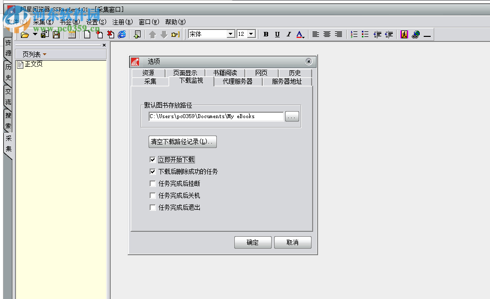The height and width of the screenshot is (299, 490).
Task: Click the second indent icon
Action: coord(389,34)
